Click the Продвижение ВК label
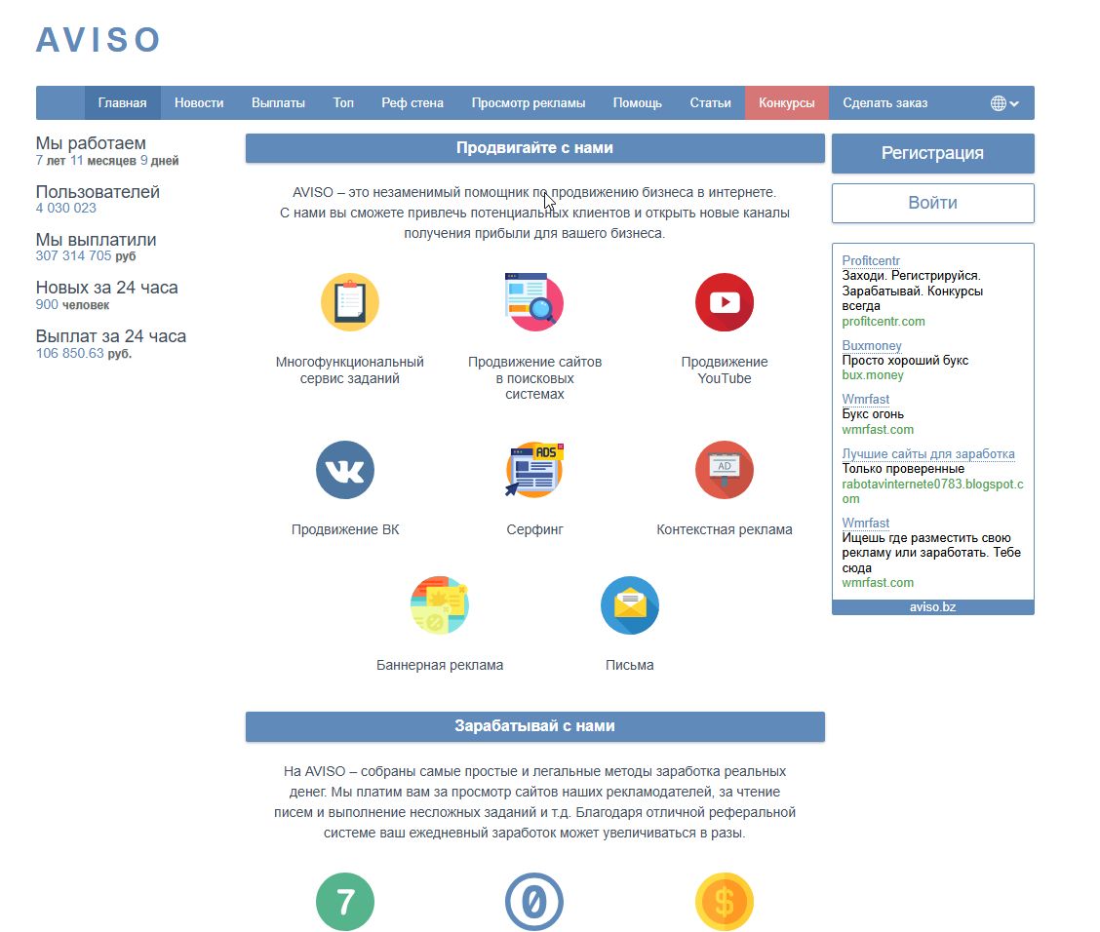The width and height of the screenshot is (1100, 932). (x=345, y=530)
